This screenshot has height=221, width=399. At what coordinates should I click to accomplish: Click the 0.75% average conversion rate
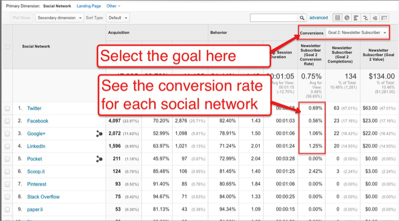point(312,76)
